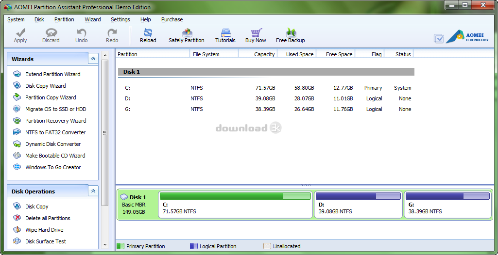The image size is (498, 255).
Task: Click the sidebar scrollbar up arrow
Action: (x=105, y=55)
